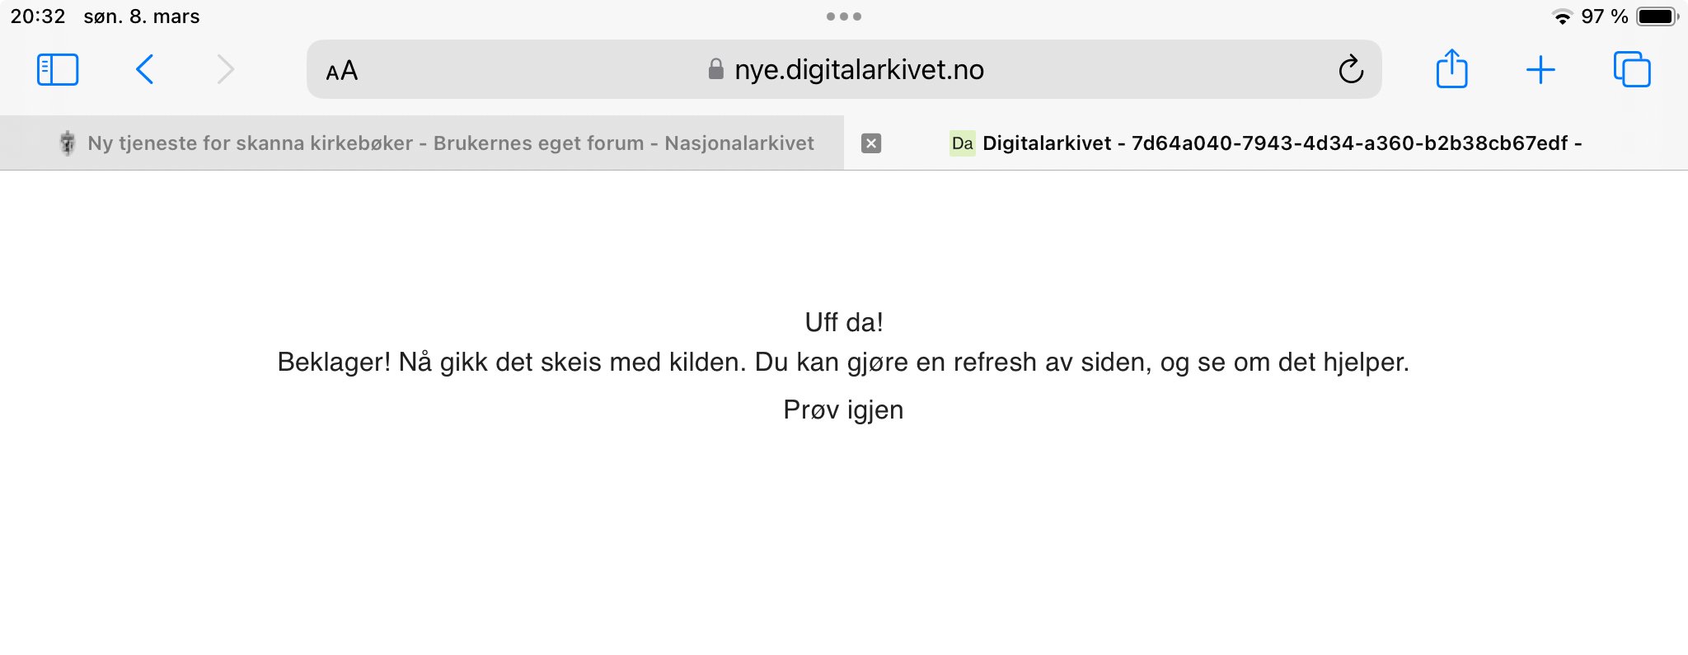Image resolution: width=1688 pixels, height=655 pixels.
Task: Tap the clock showing 20:32
Action: [38, 16]
